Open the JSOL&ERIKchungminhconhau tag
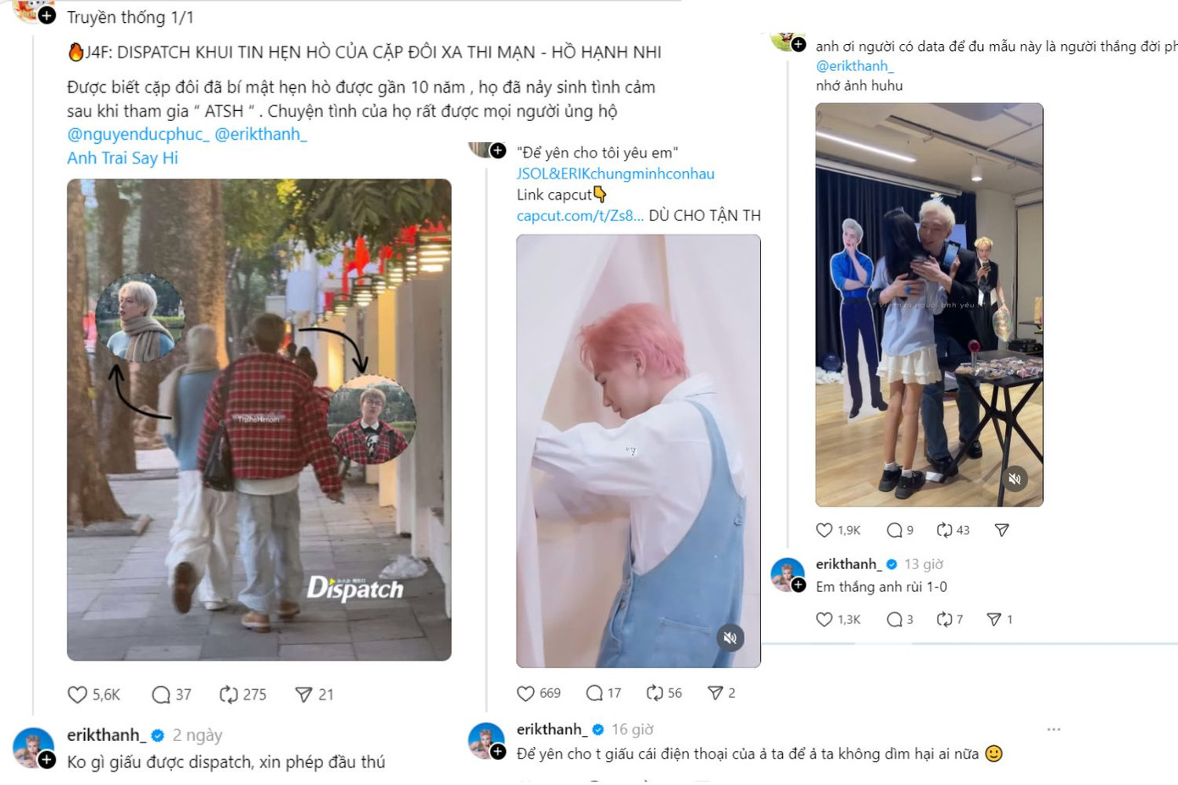The image size is (1178, 785). point(615,174)
